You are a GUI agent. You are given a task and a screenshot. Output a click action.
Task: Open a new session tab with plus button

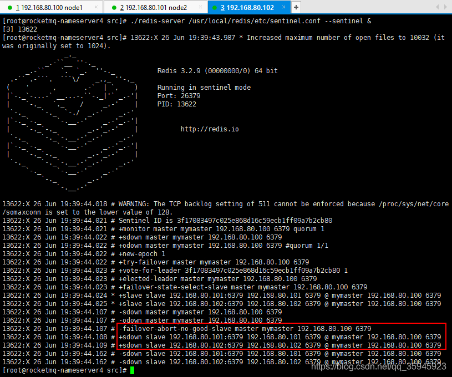pos(296,7)
